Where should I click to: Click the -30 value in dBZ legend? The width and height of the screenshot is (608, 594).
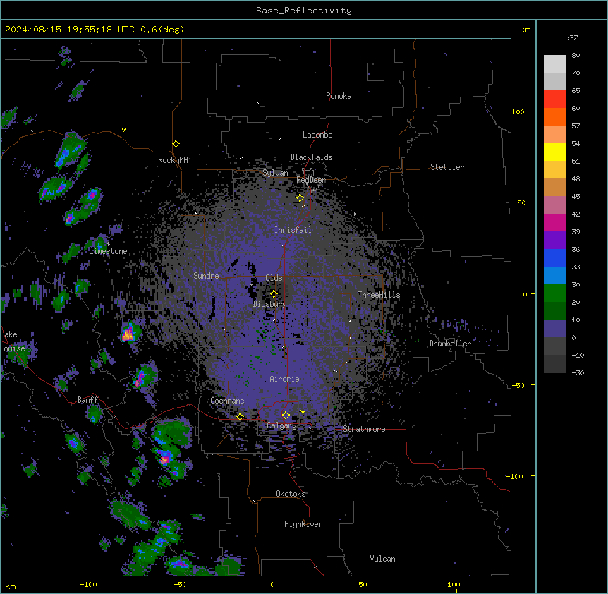(x=578, y=372)
